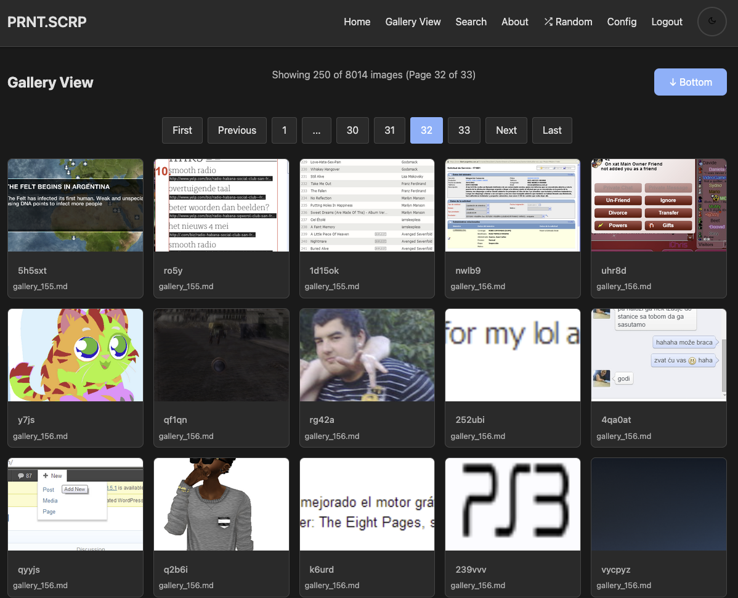Click the 252ubi image title

pyautogui.click(x=470, y=420)
